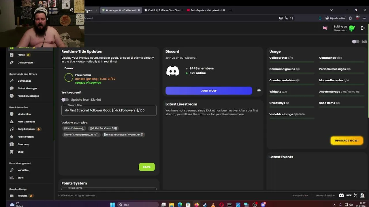Open Steam from the taskbar
This screenshot has width=369, height=207.
pyautogui.click(x=205, y=205)
